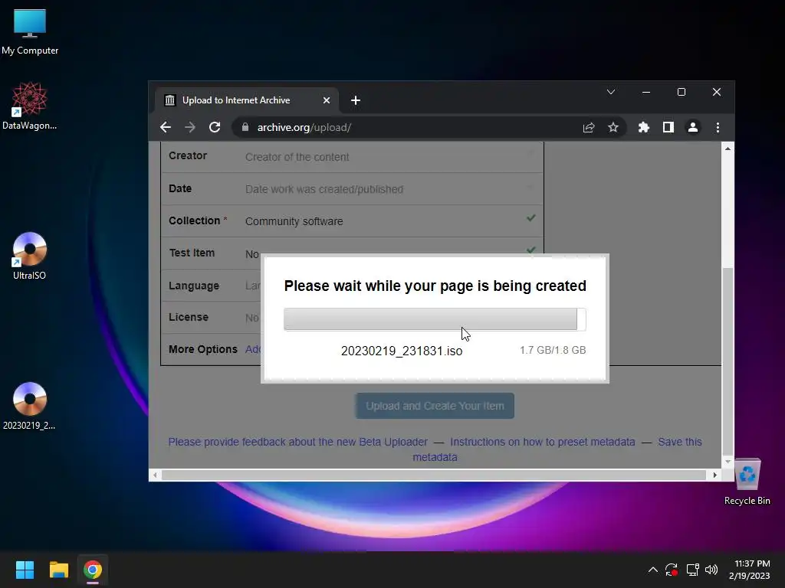Open Chrome three-dot menu
The height and width of the screenshot is (588, 785).
pos(718,128)
